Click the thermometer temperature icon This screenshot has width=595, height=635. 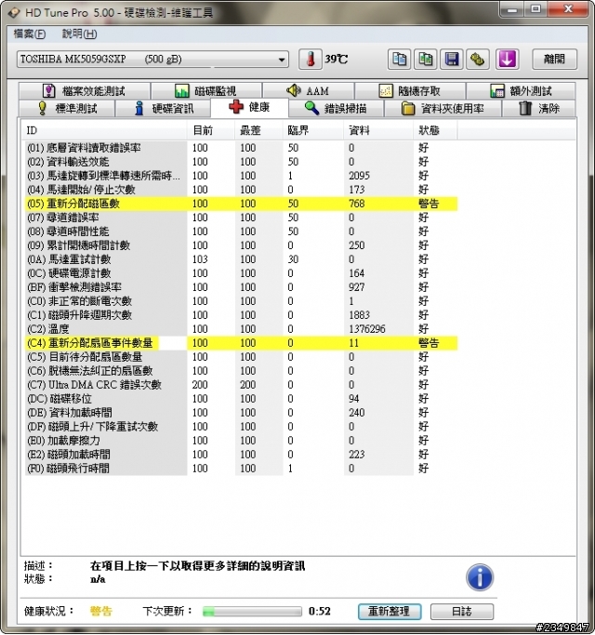click(x=311, y=60)
